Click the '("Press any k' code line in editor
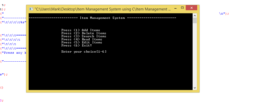 13,53
